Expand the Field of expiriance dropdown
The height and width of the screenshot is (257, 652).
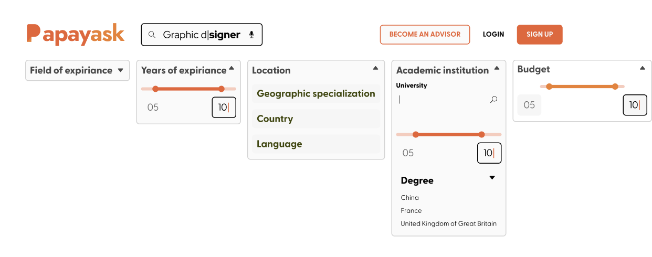(120, 70)
